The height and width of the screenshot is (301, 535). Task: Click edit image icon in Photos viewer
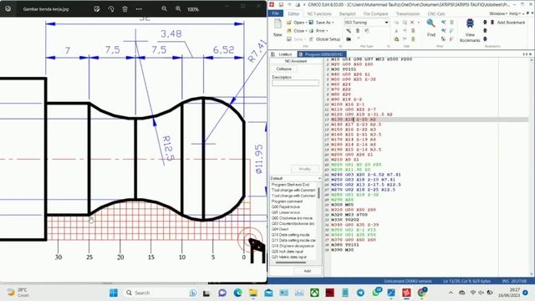click(97, 9)
